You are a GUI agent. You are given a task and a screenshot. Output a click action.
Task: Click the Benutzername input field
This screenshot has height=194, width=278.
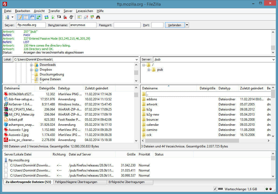pyautogui.click(x=83, y=25)
